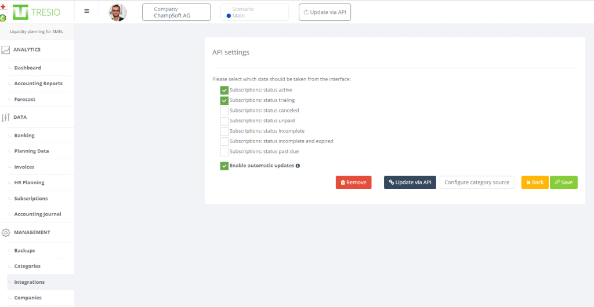Check Subscriptions: status unpaid
This screenshot has height=307, width=594.
[x=224, y=121]
